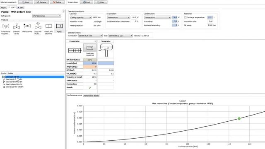Select the Solenoid valves product icon
Screen dimensions: 265x149
[x=17, y=28]
